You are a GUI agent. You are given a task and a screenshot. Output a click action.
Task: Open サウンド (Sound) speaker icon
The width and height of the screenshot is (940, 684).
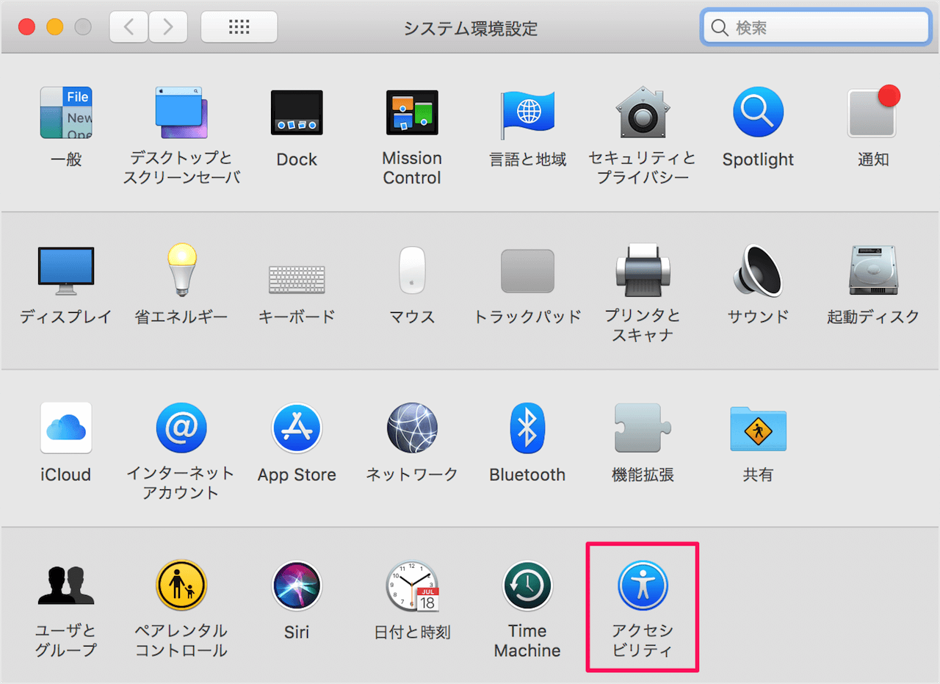[x=758, y=270]
